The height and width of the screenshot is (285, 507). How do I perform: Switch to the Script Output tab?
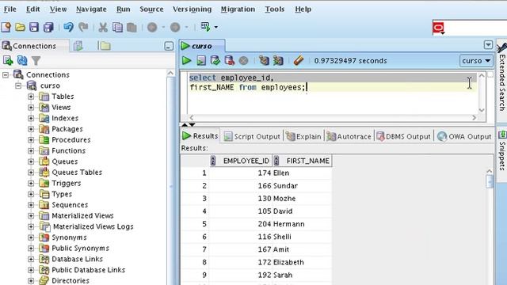pyautogui.click(x=252, y=136)
